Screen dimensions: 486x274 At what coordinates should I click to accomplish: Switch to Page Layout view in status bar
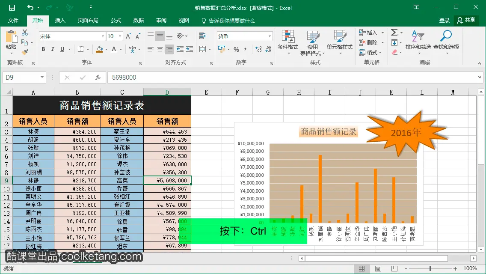[378, 268]
